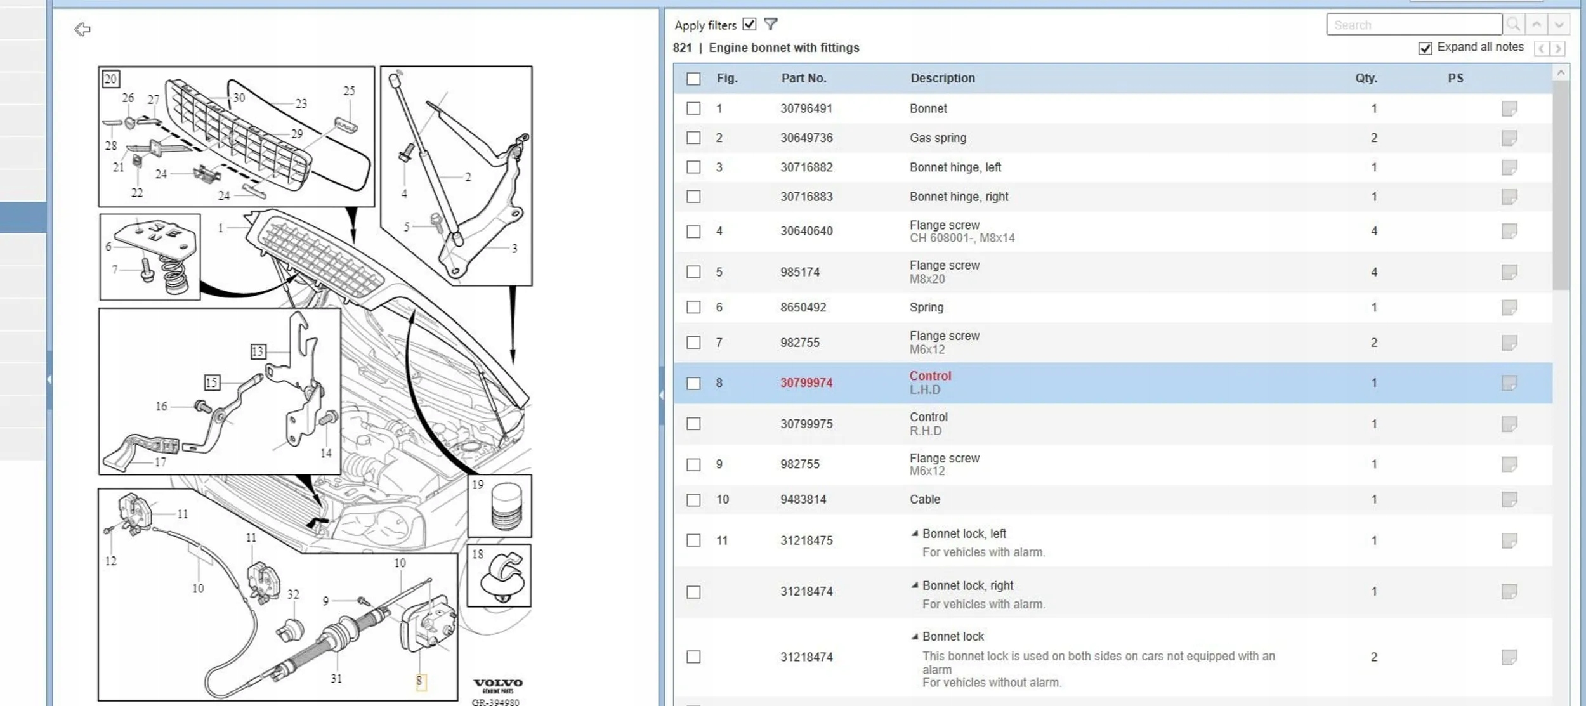Open note icon for Bonnet row

point(1509,108)
